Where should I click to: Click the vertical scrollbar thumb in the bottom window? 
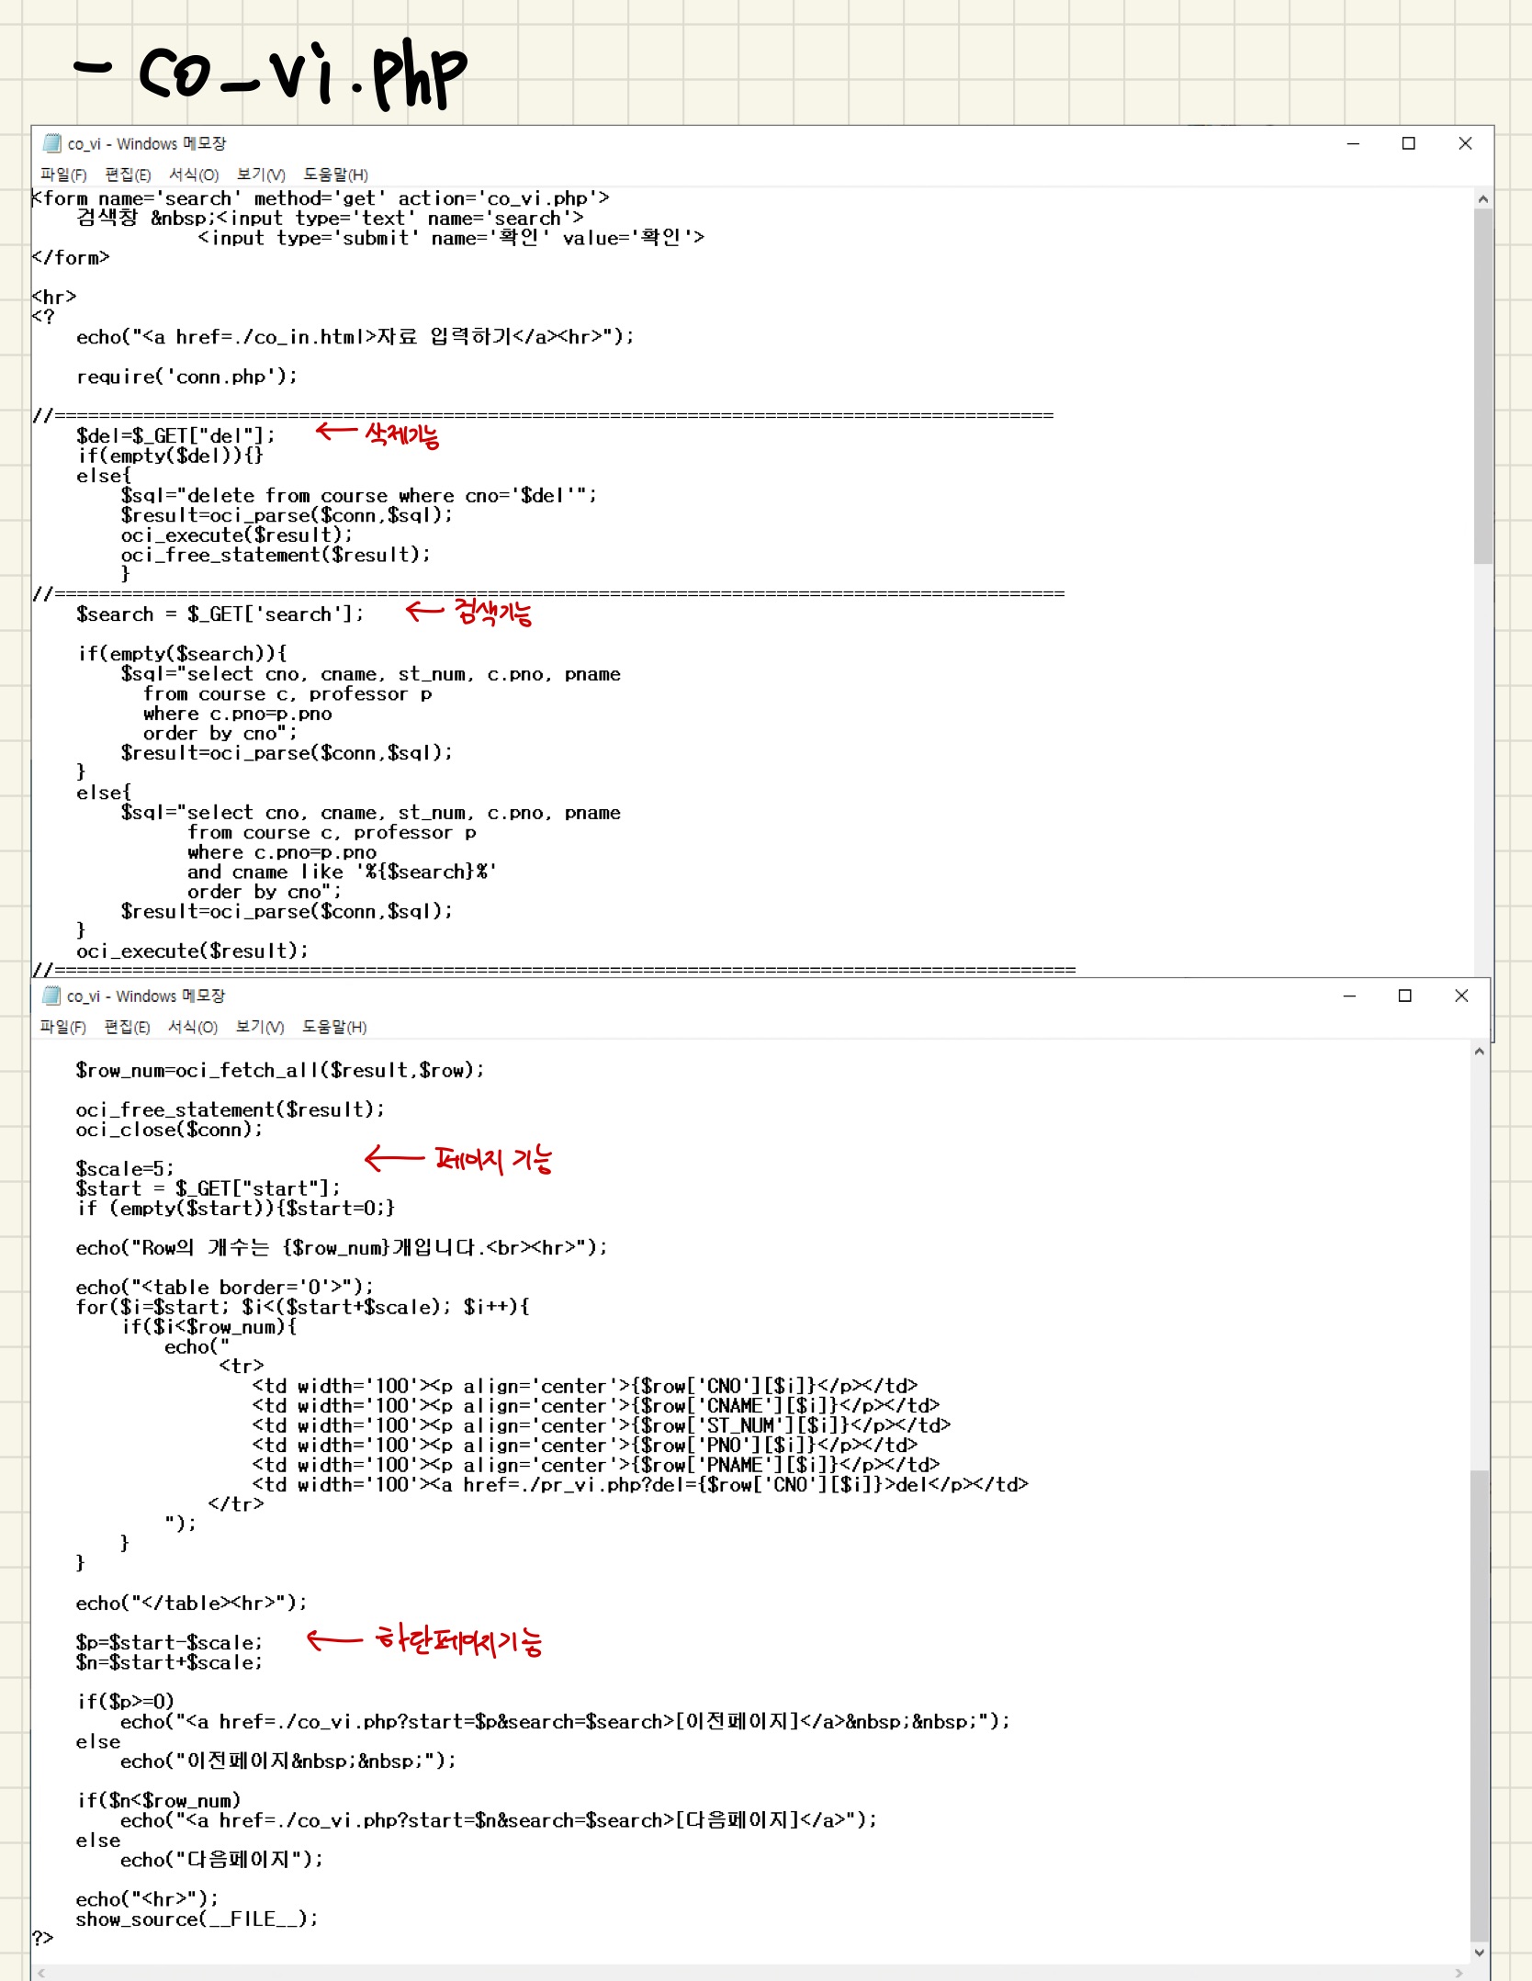point(1479,1706)
